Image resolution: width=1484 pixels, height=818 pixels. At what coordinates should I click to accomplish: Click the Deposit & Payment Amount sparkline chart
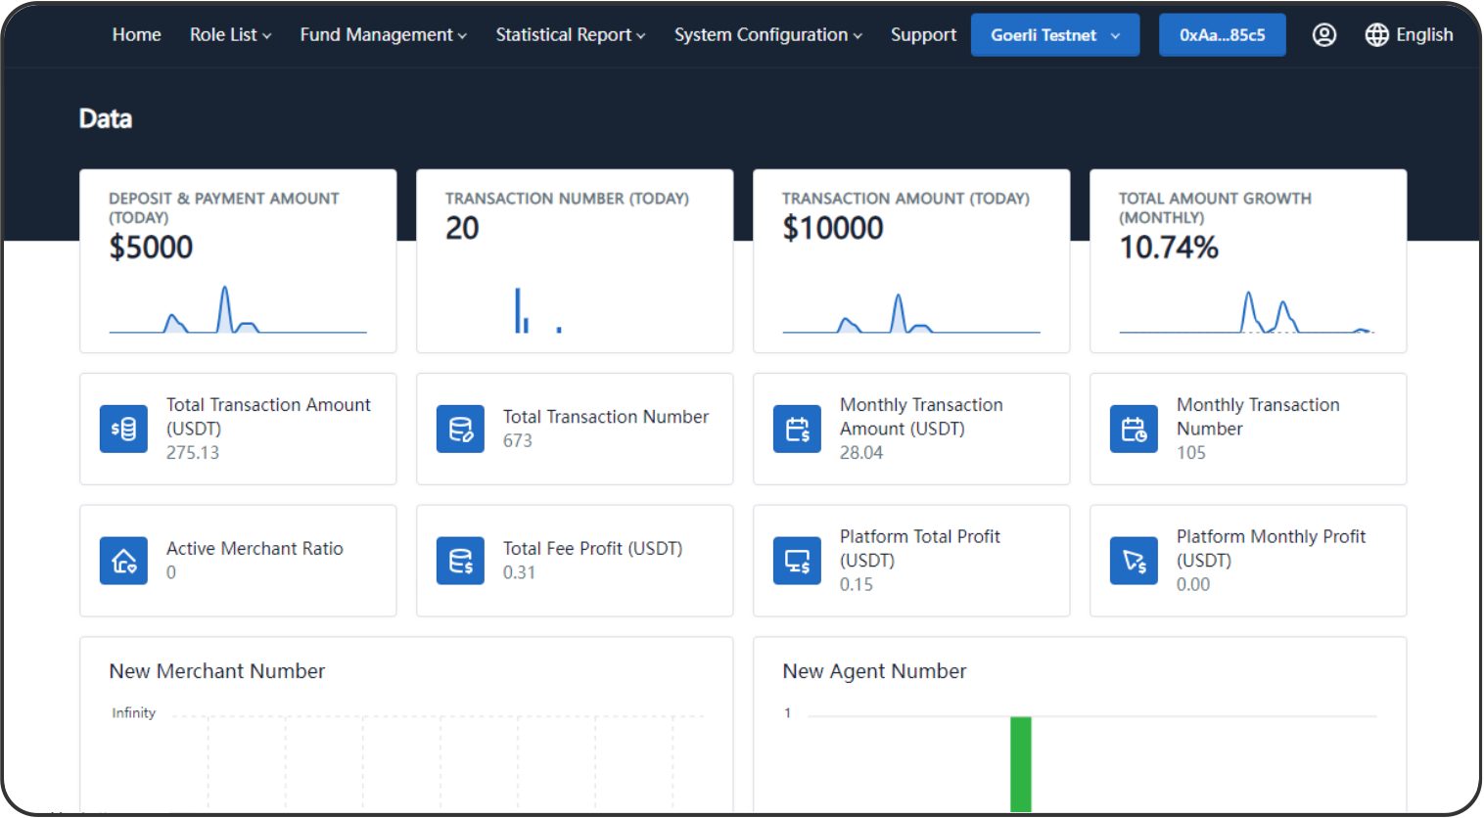(x=237, y=311)
